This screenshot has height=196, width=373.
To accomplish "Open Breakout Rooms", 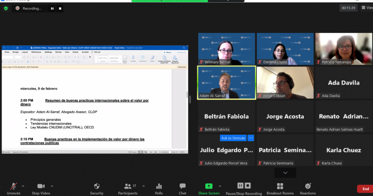I will click(x=280, y=189).
